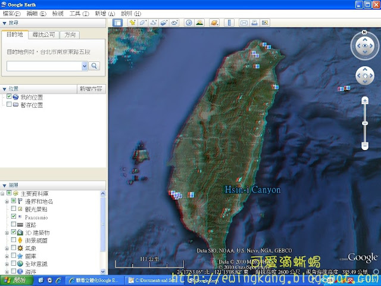The height and width of the screenshot is (286, 381).
Task: Open the C:\Documents and Settings taskbar window
Action: click(153, 281)
